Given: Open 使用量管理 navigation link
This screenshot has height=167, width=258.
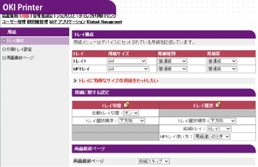Looking at the screenshot, I should (x=38, y=22).
